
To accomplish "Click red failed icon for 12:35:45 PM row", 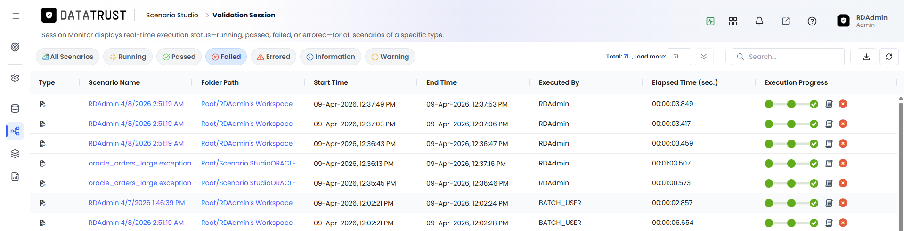I will tap(843, 183).
